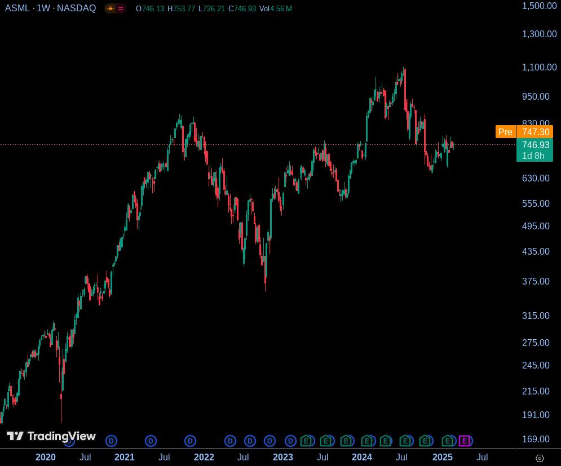This screenshot has width=561, height=466.
Task: Open earnings marker just before 2024 label
Action: tap(346, 441)
